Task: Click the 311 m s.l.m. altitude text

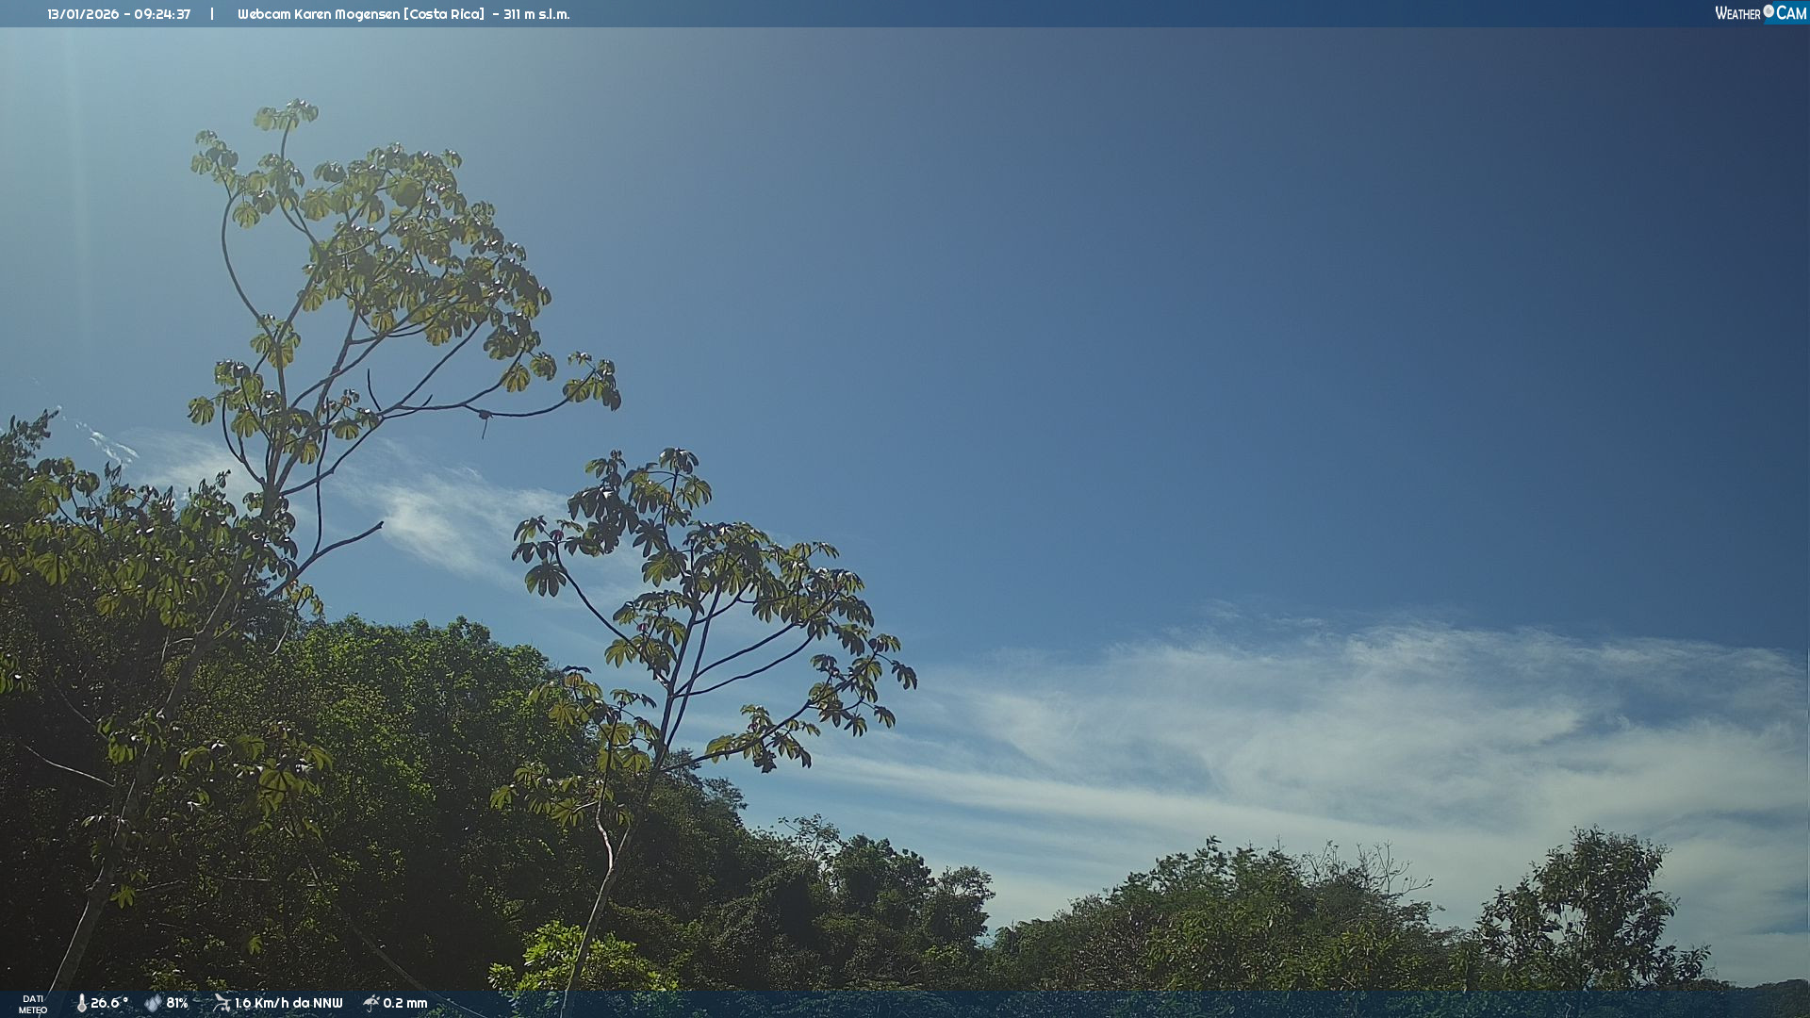Action: (x=536, y=14)
